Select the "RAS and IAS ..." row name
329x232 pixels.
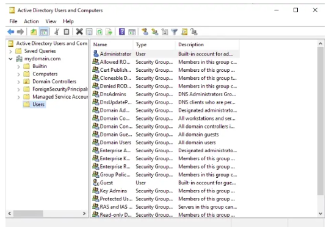coord(116,206)
